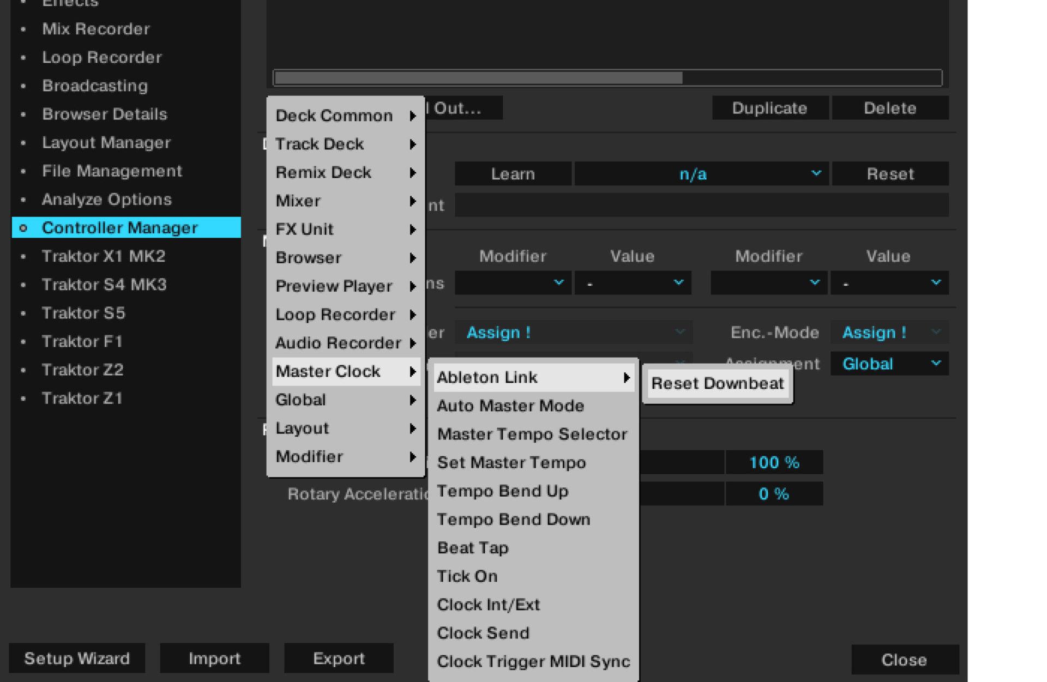Open the Track Deck submenu
The width and height of the screenshot is (1047, 682).
(346, 144)
